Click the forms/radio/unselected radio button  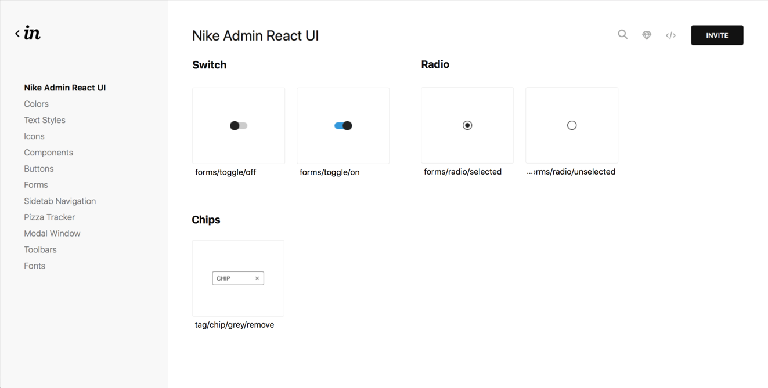pyautogui.click(x=571, y=125)
